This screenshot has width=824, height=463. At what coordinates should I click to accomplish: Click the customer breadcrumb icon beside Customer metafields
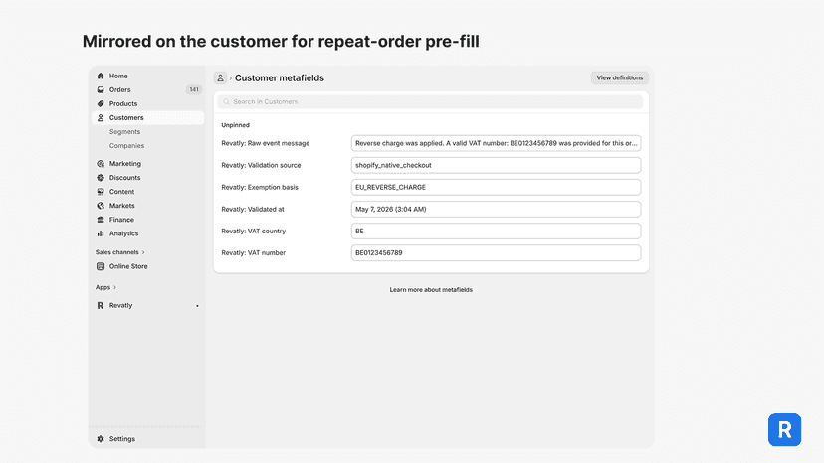click(220, 77)
